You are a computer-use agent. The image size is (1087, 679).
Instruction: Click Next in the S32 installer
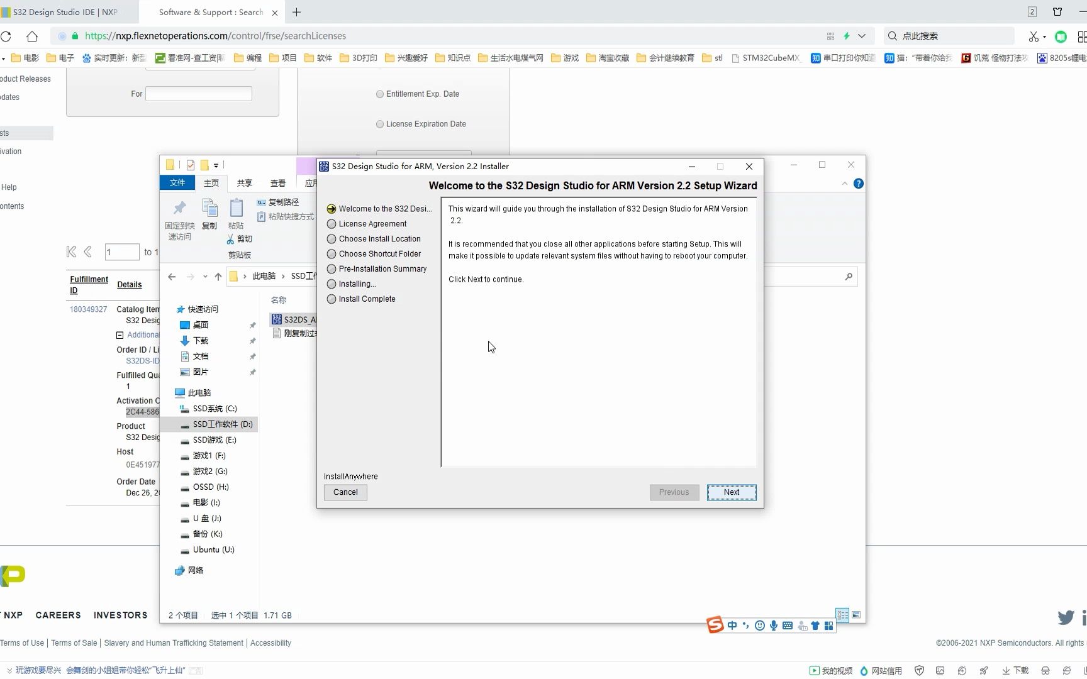tap(731, 492)
